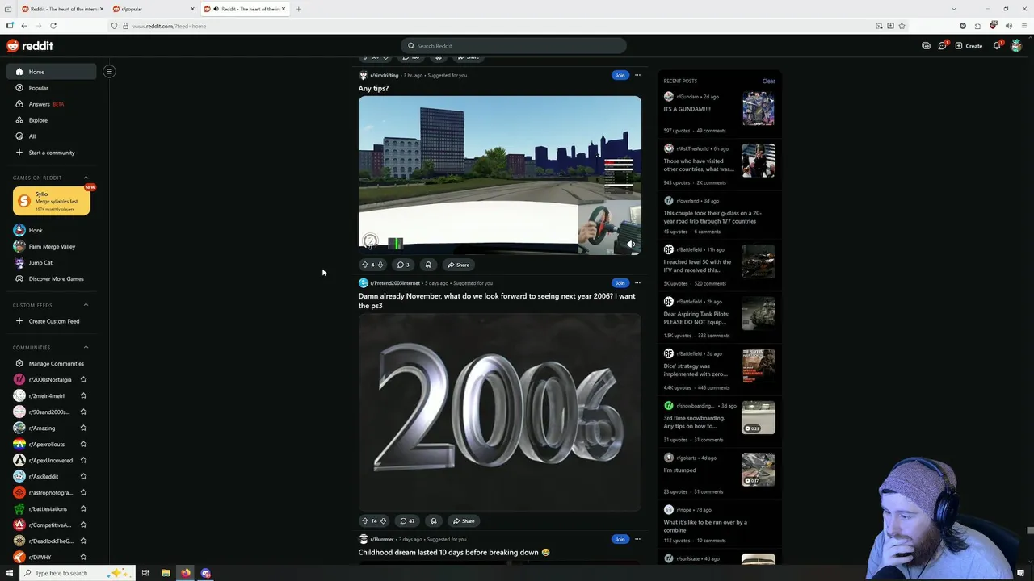This screenshot has width=1034, height=581.
Task: Open comments on 'Any tips?' post
Action: click(x=403, y=265)
